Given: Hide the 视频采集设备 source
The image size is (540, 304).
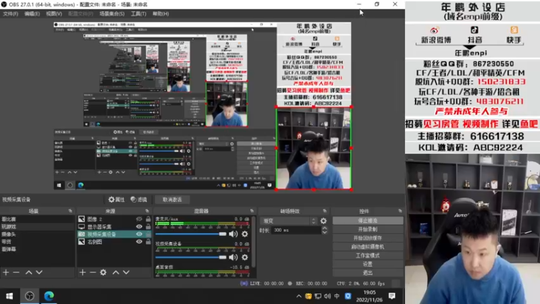Looking at the screenshot, I should click(139, 234).
